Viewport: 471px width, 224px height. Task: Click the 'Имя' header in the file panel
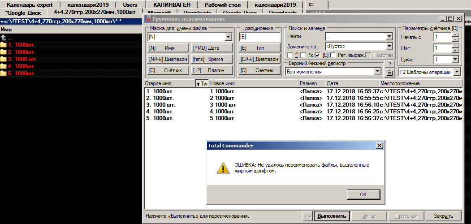[x=71, y=30]
